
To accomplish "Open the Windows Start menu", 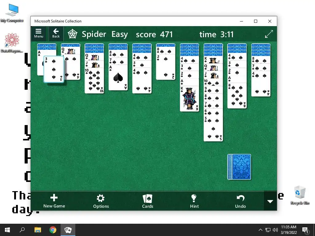I will pos(7,230).
